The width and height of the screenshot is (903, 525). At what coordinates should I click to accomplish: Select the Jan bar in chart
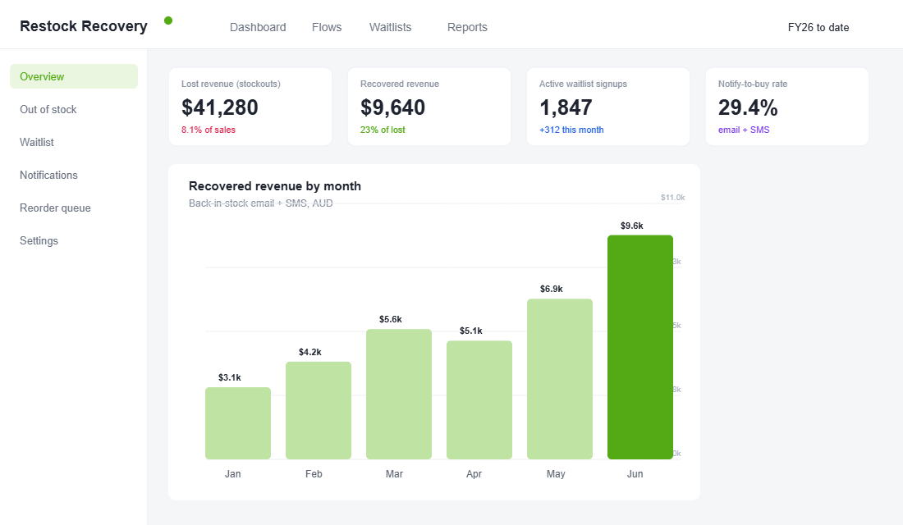coord(238,423)
